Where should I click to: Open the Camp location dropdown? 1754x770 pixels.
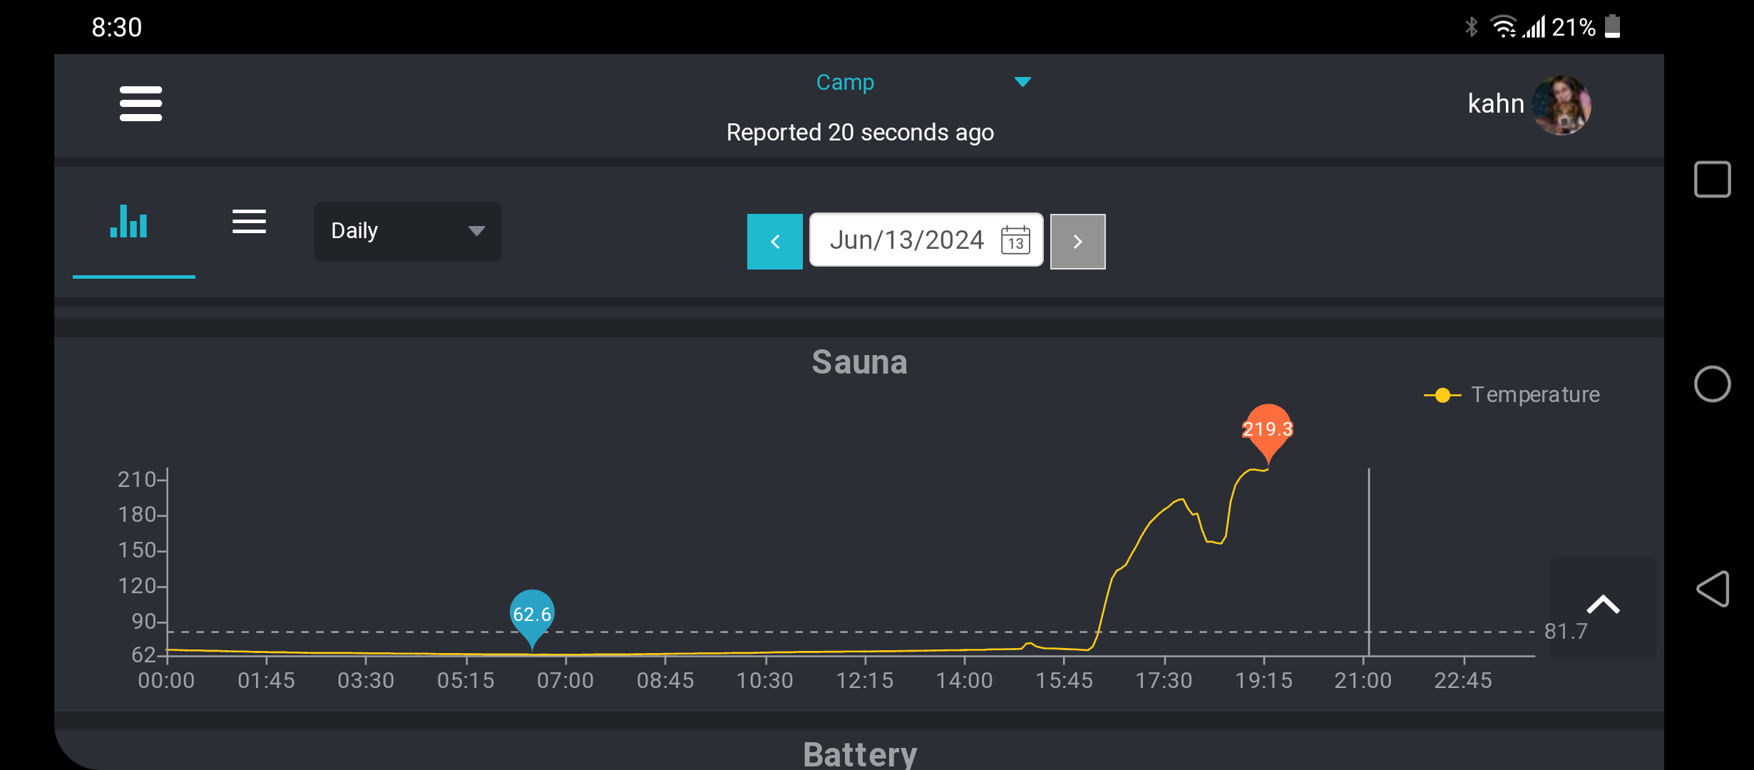pyautogui.click(x=845, y=83)
